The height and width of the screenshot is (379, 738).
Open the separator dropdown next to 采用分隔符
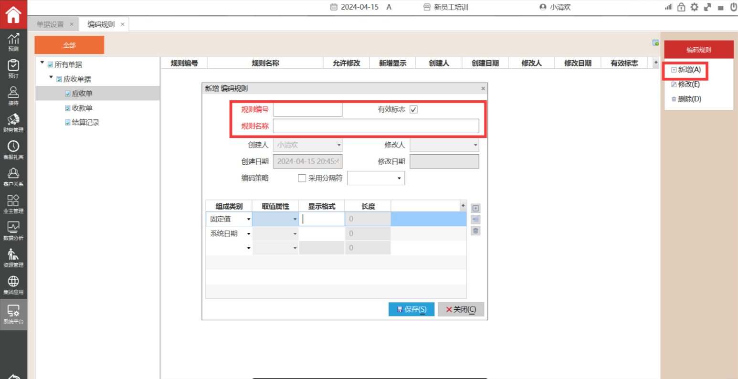(399, 179)
